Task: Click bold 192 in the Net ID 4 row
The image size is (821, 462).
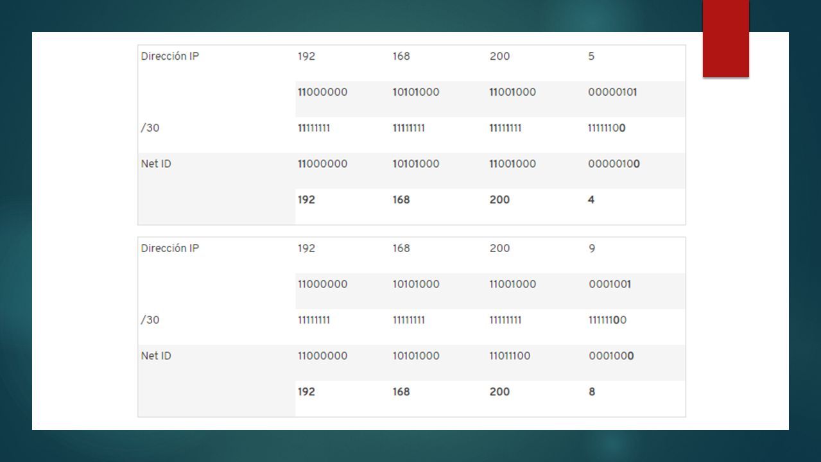Action: tap(306, 200)
